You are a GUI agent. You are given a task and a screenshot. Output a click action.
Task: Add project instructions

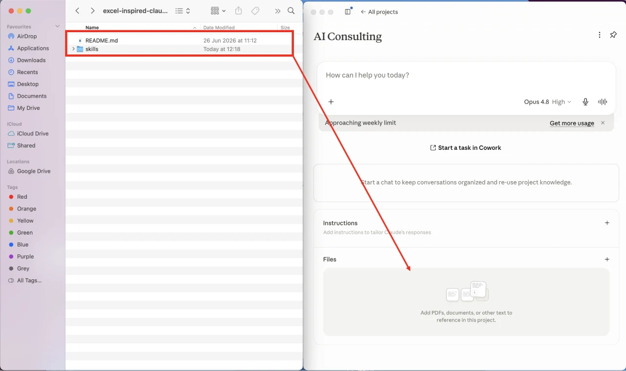pyautogui.click(x=607, y=223)
